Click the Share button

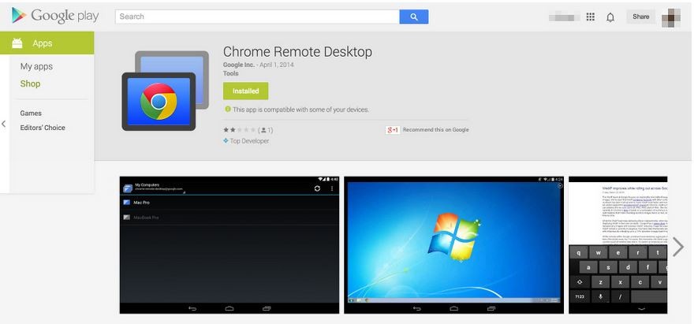point(640,17)
